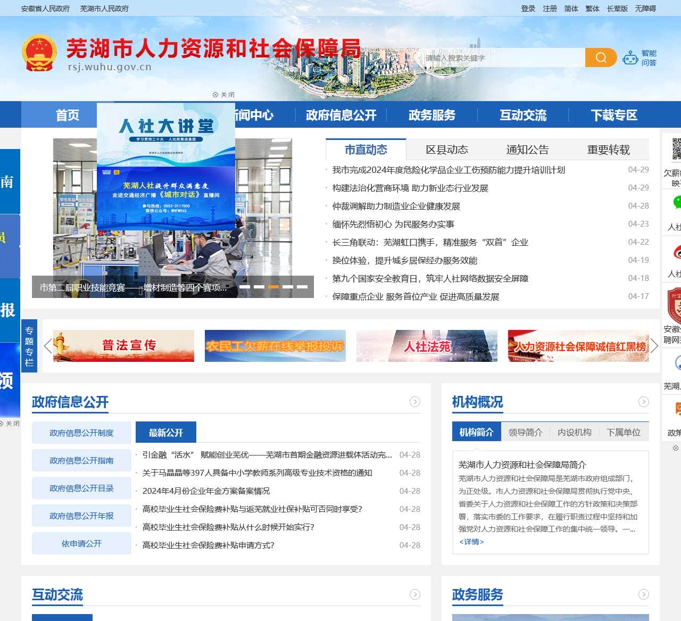This screenshot has width=681, height=621.
Task: Expand the 政务服务 navigation menu
Action: [x=431, y=115]
